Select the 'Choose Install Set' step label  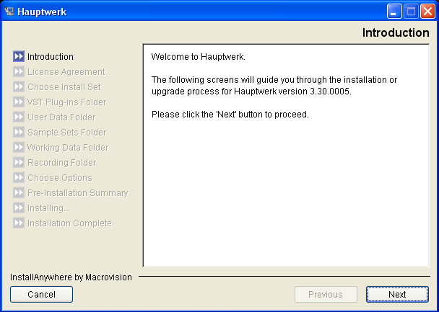(64, 87)
